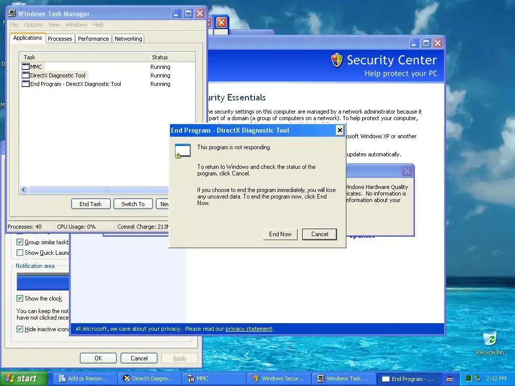Switch to the Processes tab
This screenshot has width=515, height=386.
[60, 39]
